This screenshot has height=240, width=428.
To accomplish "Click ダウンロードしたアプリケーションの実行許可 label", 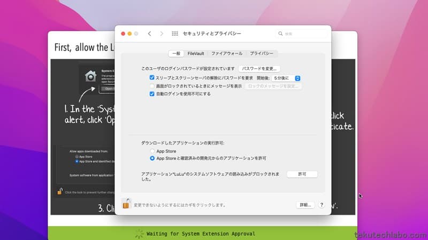I will coord(182,143).
